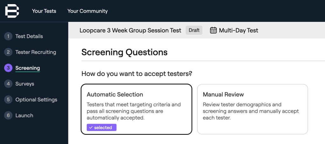The width and height of the screenshot is (325, 144).
Task: Choose the Automatic Selection option card
Action: coord(136,109)
